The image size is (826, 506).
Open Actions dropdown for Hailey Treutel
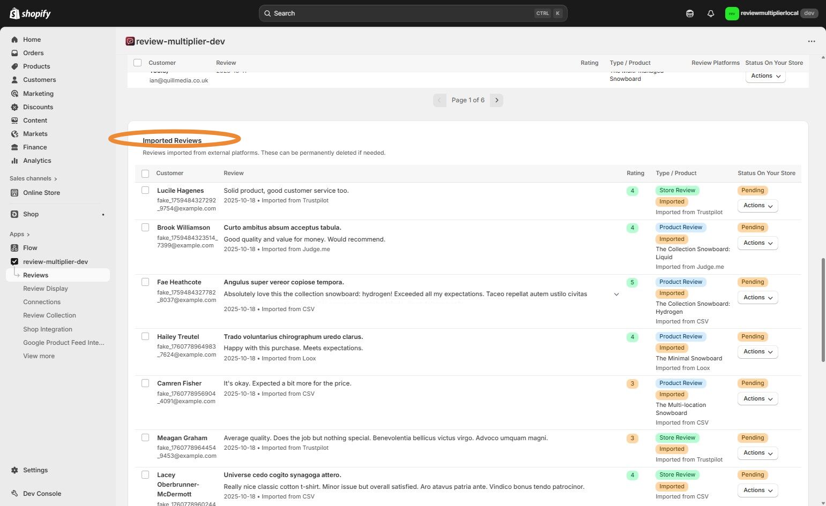point(758,352)
